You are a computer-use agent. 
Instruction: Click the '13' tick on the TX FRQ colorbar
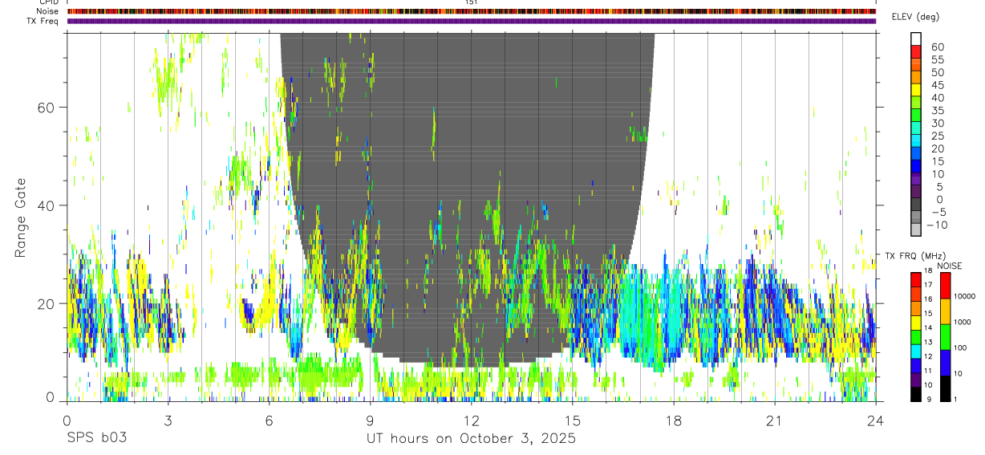tap(929, 343)
